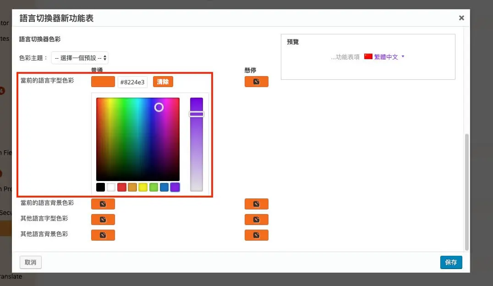Click the 清除 clear color button
The width and height of the screenshot is (493, 286).
(x=163, y=82)
